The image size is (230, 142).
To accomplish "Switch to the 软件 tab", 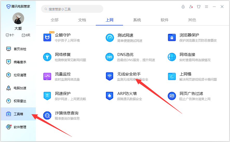I will [165, 20].
